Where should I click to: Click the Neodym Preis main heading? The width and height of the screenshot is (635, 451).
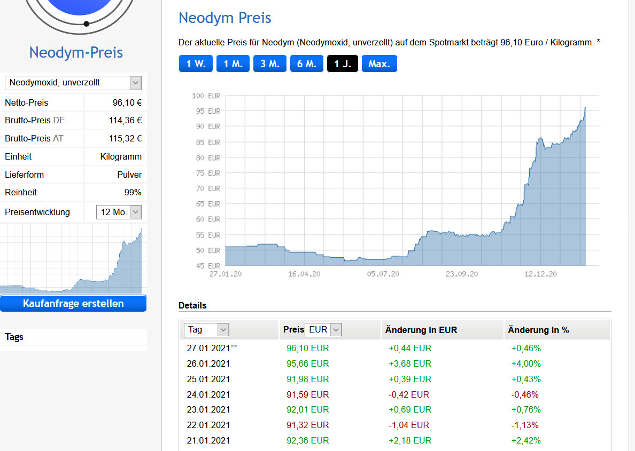(224, 18)
